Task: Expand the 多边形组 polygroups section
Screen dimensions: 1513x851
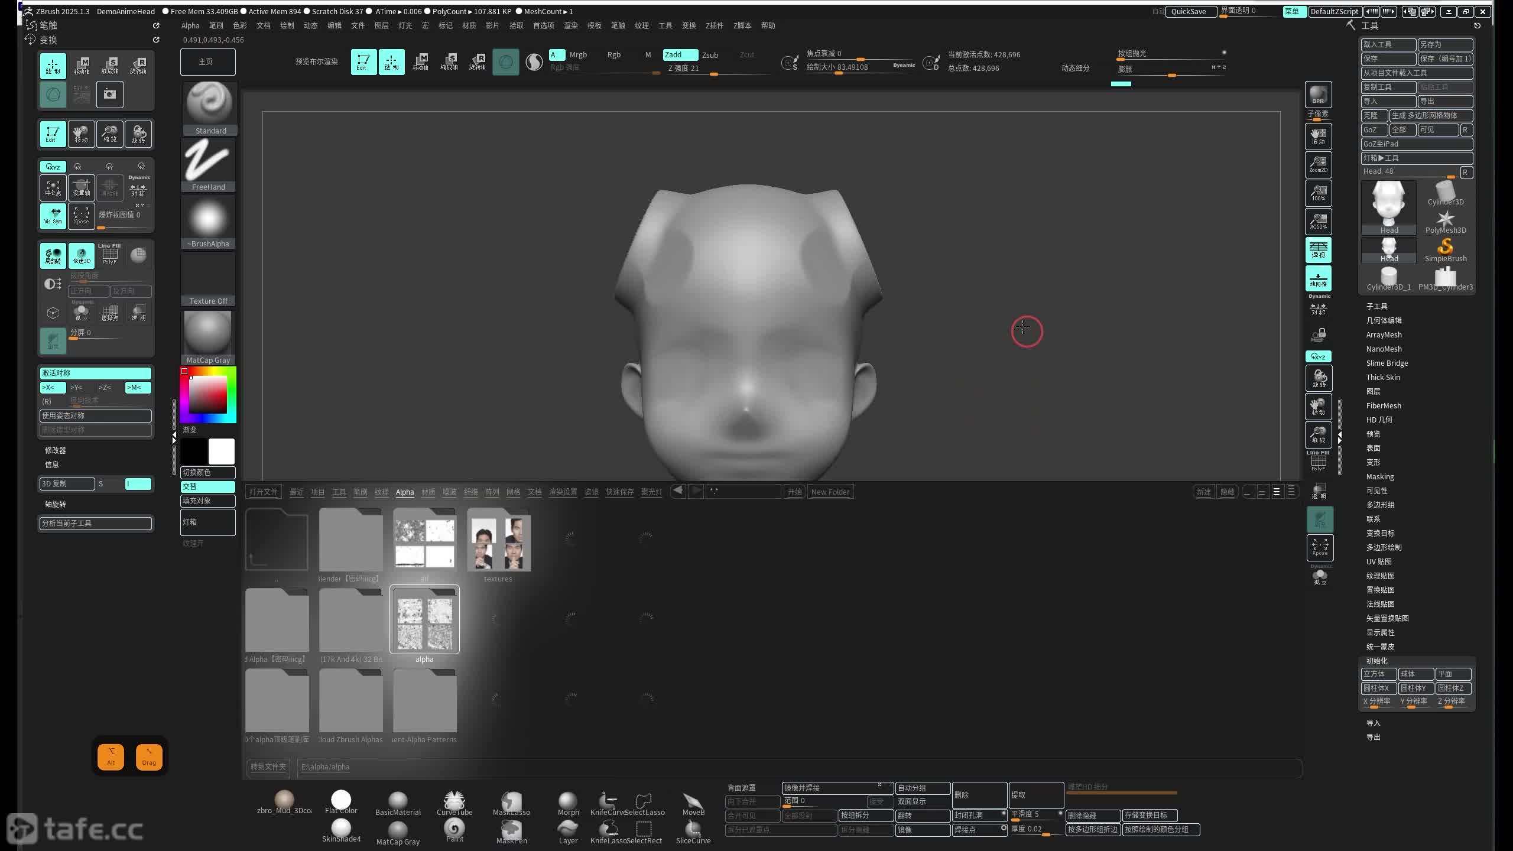Action: click(x=1380, y=505)
